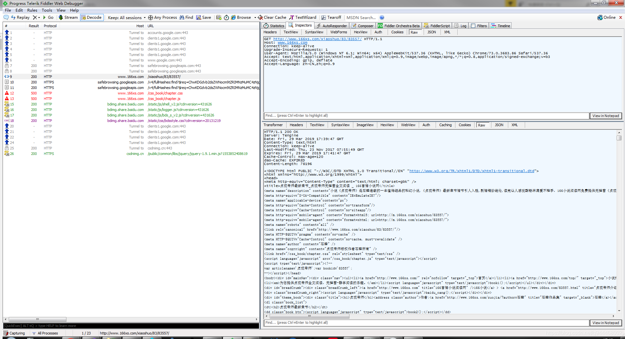Open the TextWizard tool icon
This screenshot has width=625, height=339.
pos(292,17)
